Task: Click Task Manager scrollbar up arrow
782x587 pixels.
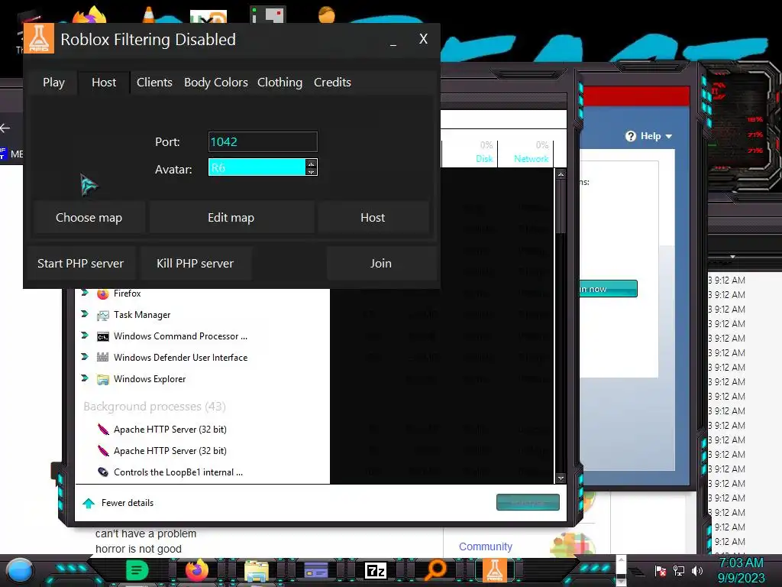Action: tap(561, 174)
